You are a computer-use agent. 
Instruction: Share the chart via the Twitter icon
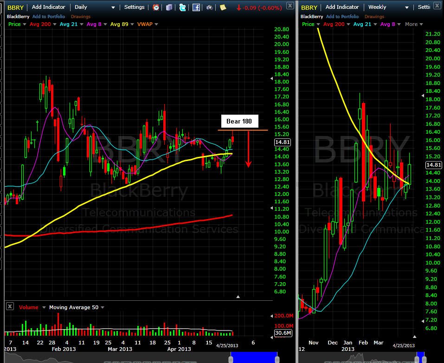point(183,7)
